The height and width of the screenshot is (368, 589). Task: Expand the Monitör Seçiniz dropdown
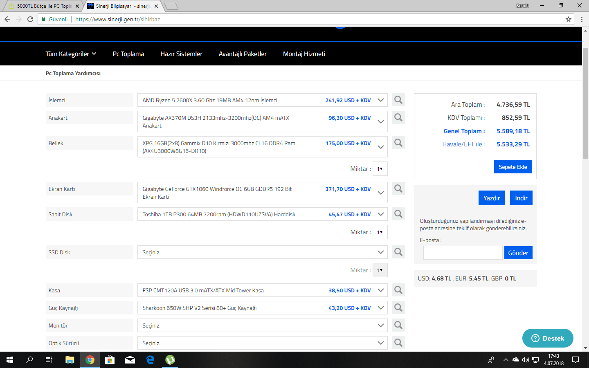(263, 325)
